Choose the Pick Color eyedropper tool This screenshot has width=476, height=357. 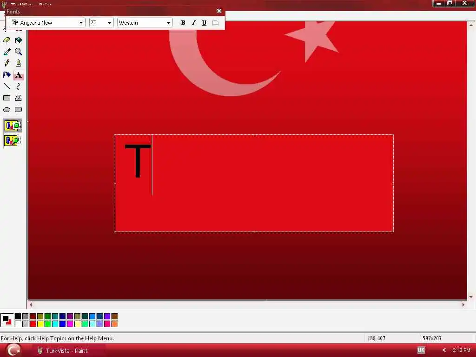7,52
